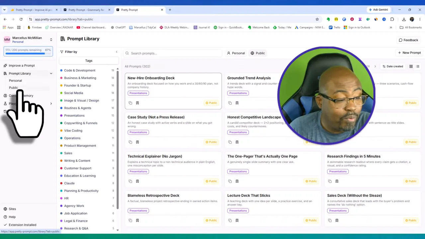Open the Date created sort dropdown
The width and height of the screenshot is (425, 239).
tap(393, 66)
